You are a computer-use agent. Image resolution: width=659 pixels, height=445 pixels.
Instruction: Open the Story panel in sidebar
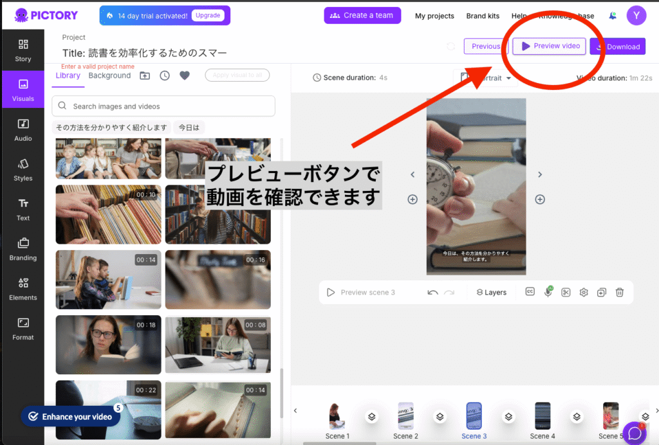point(23,50)
